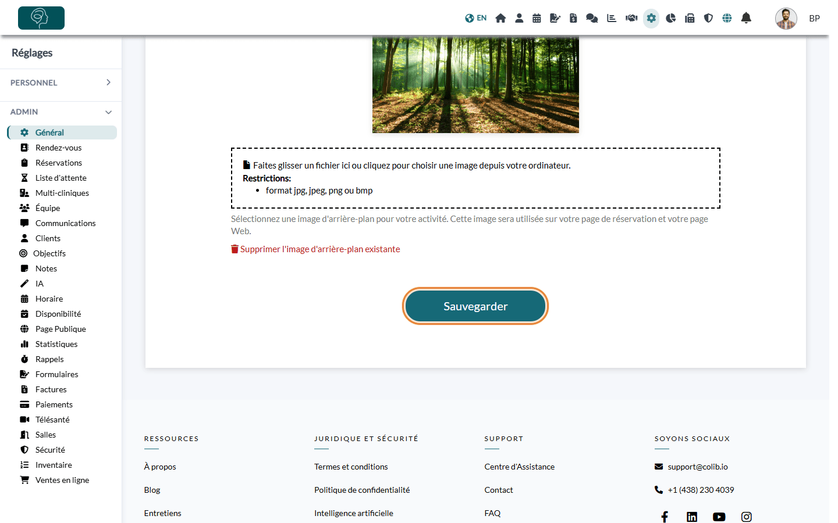Click the file upload drop zone
Viewport: 838px width, 523px height.
click(475, 178)
